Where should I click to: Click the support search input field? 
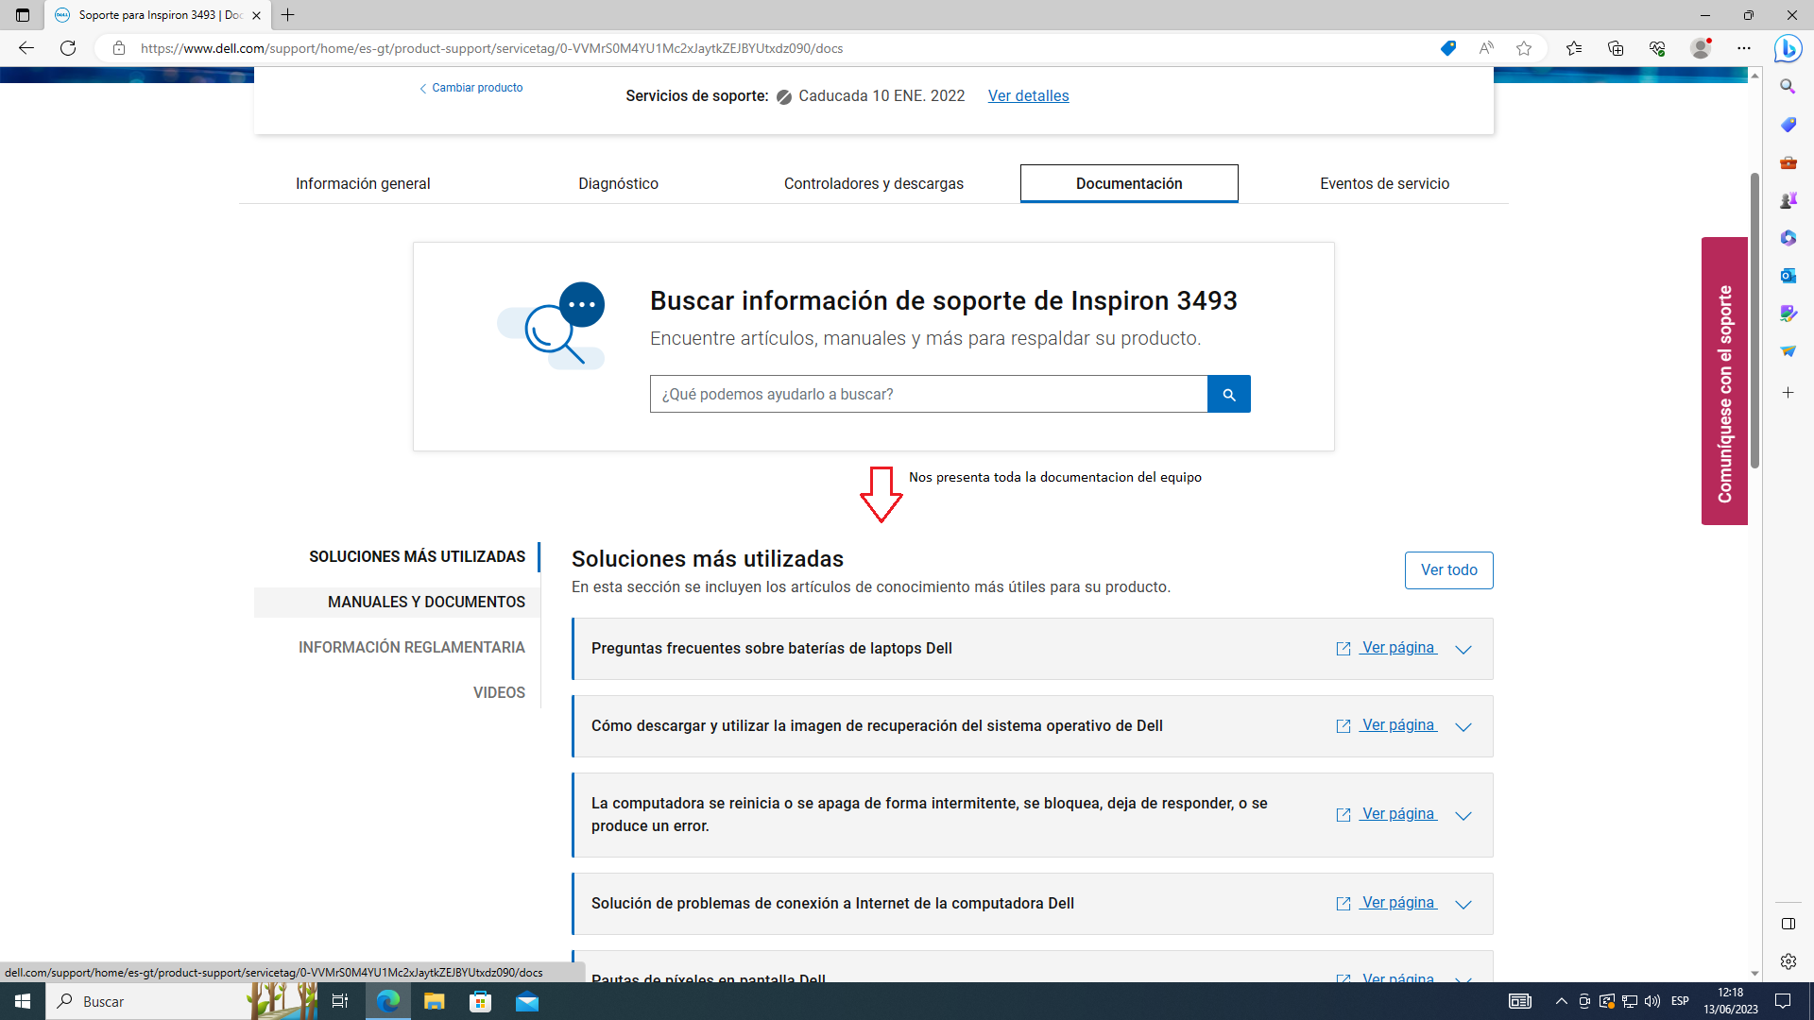click(x=928, y=394)
